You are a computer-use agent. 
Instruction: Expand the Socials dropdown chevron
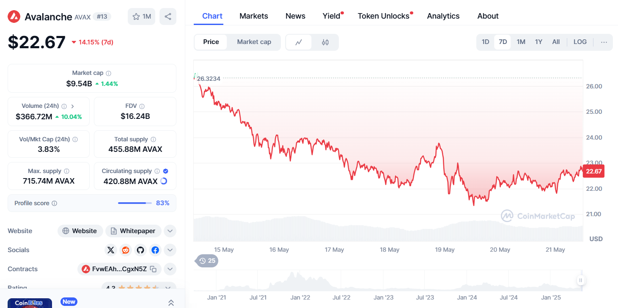(170, 250)
